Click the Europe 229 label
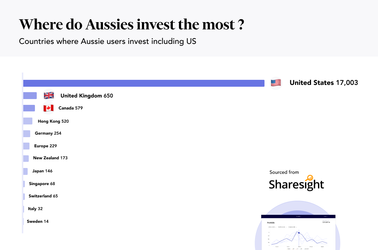Screen dimensions: 378x250 (45, 146)
